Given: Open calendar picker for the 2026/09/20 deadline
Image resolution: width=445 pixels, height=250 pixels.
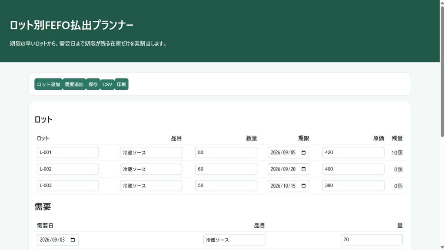Looking at the screenshot, I should [303, 169].
